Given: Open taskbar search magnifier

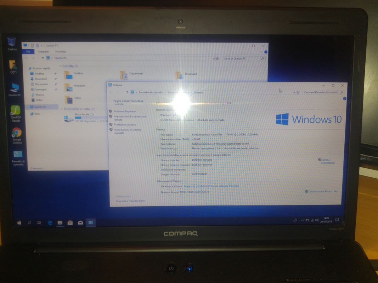Looking at the screenshot, I should (x=29, y=223).
